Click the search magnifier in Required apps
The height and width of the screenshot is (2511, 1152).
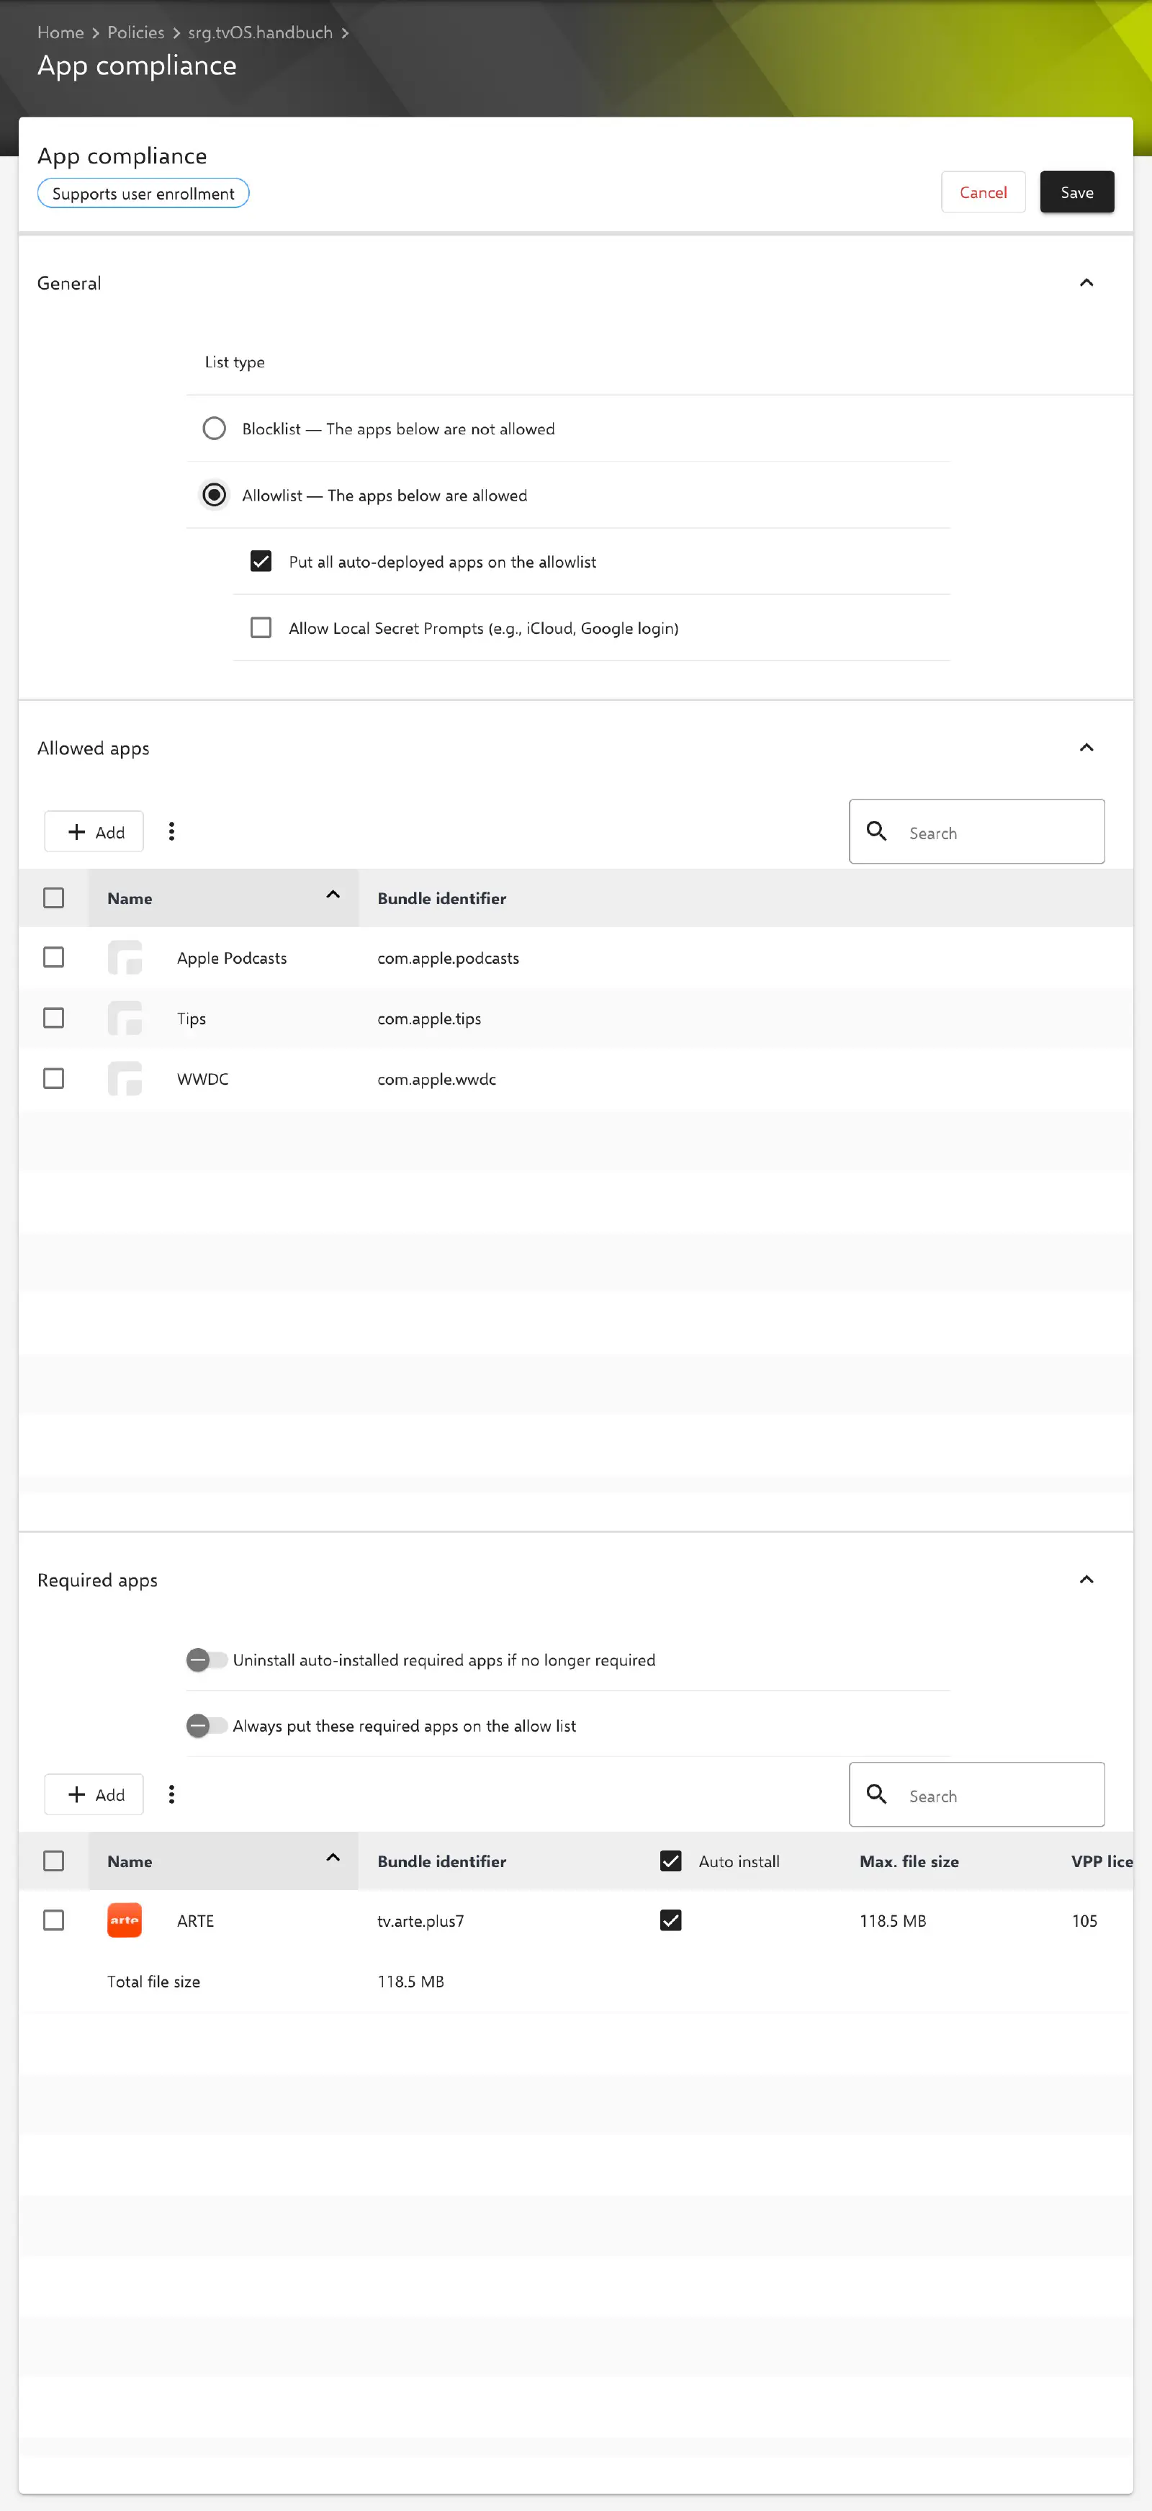point(876,1794)
